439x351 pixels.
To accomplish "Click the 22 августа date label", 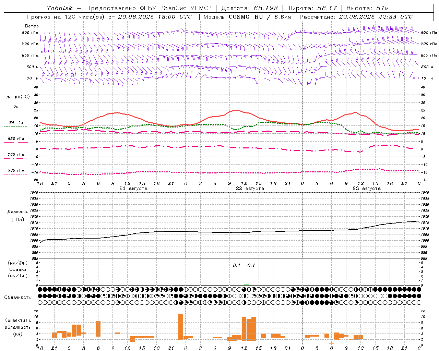I will click(250, 189).
